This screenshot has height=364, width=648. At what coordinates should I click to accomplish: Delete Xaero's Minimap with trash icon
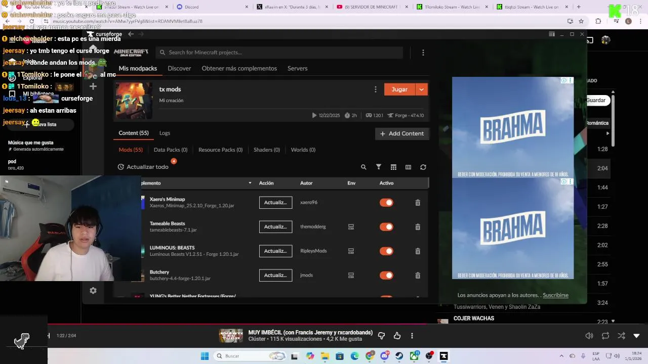tap(418, 203)
